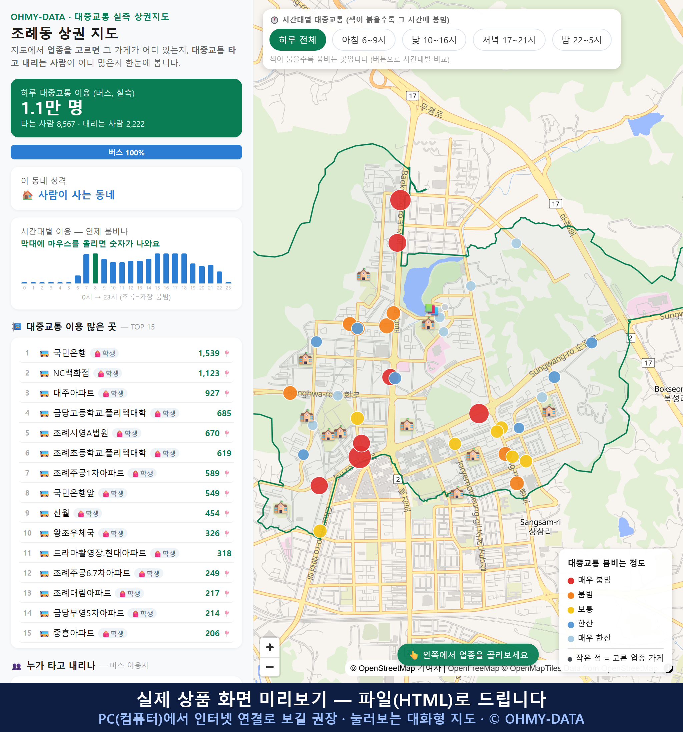
Task: Click the 붐빔 orange legend swatch
Action: [x=571, y=595]
